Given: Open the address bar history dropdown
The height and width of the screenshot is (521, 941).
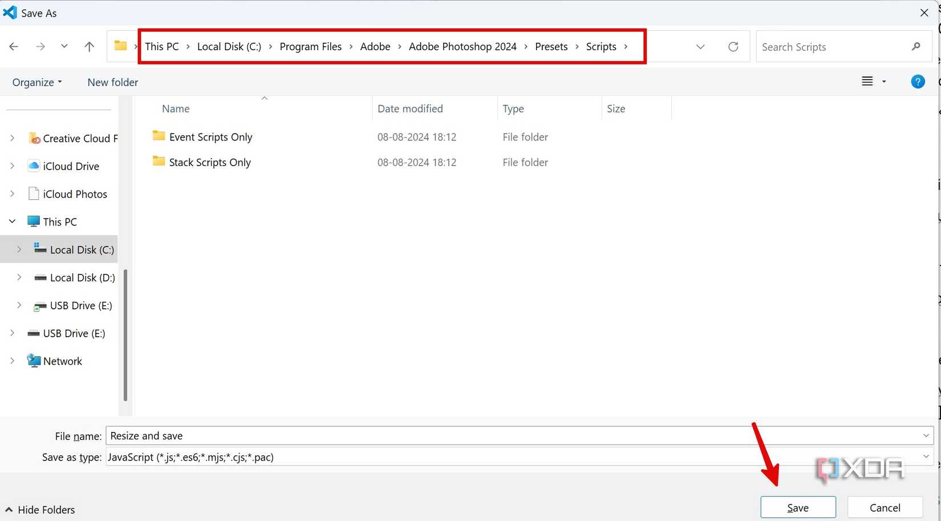Looking at the screenshot, I should coord(700,46).
